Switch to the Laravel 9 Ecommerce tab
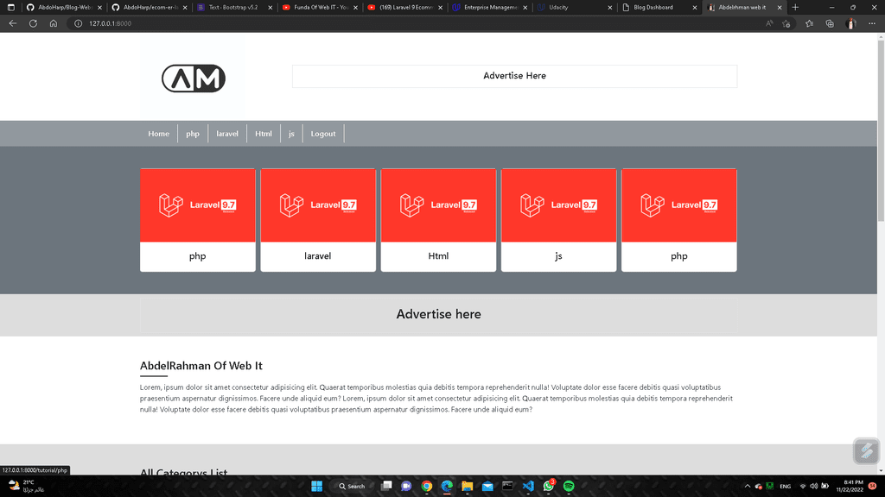This screenshot has width=885, height=497. click(x=404, y=7)
